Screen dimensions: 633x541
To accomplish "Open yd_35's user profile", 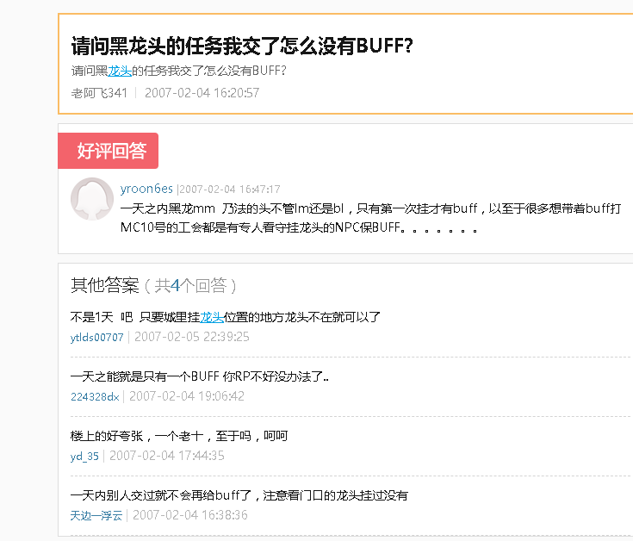I will pos(84,456).
